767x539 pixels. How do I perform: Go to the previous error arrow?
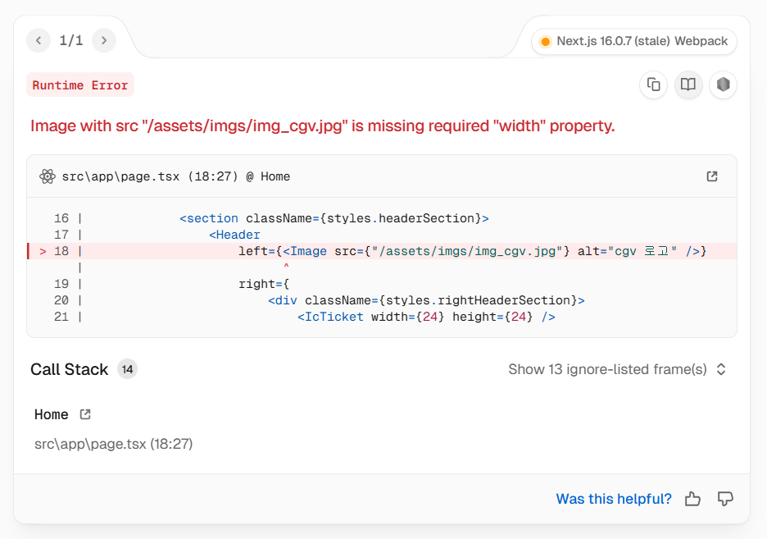[x=38, y=40]
